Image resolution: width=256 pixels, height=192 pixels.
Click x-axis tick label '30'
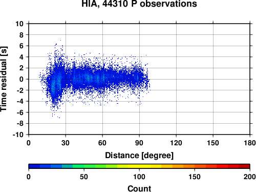(66, 143)
